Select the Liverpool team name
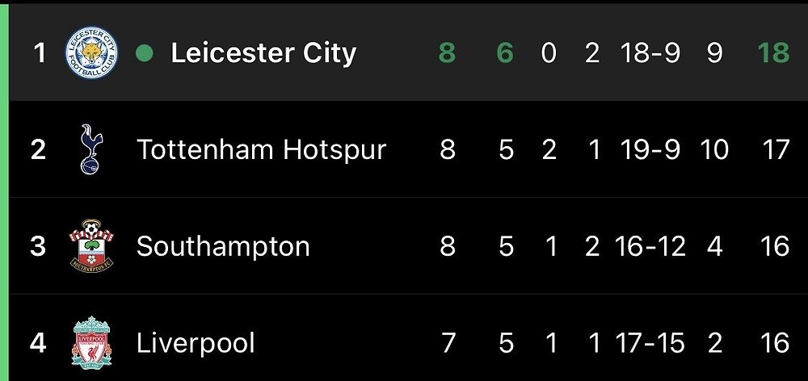Image resolution: width=808 pixels, height=381 pixels. point(196,342)
